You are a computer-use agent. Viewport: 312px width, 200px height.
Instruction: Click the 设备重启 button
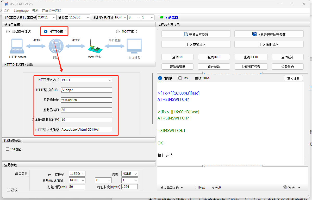point(288,67)
